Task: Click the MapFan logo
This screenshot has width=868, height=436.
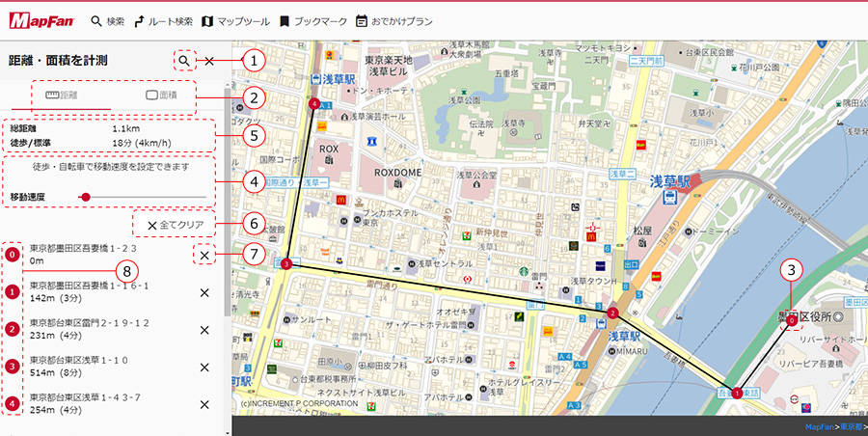Action: click(43, 21)
